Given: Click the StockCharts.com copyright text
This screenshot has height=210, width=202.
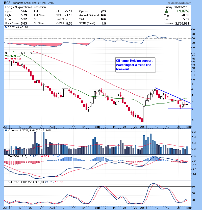Looking at the screenshot, I should tap(180, 3).
